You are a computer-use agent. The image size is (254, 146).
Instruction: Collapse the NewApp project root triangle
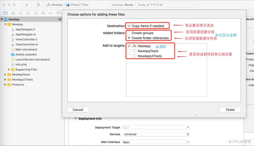pyautogui.click(x=2, y=19)
